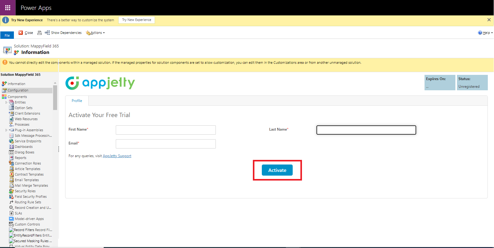Click the Email input field
This screenshot has width=494, height=248.
coord(166,144)
